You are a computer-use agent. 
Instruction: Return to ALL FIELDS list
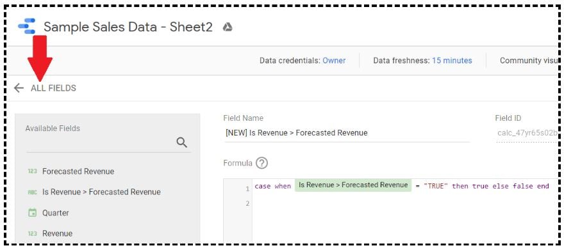tap(53, 88)
